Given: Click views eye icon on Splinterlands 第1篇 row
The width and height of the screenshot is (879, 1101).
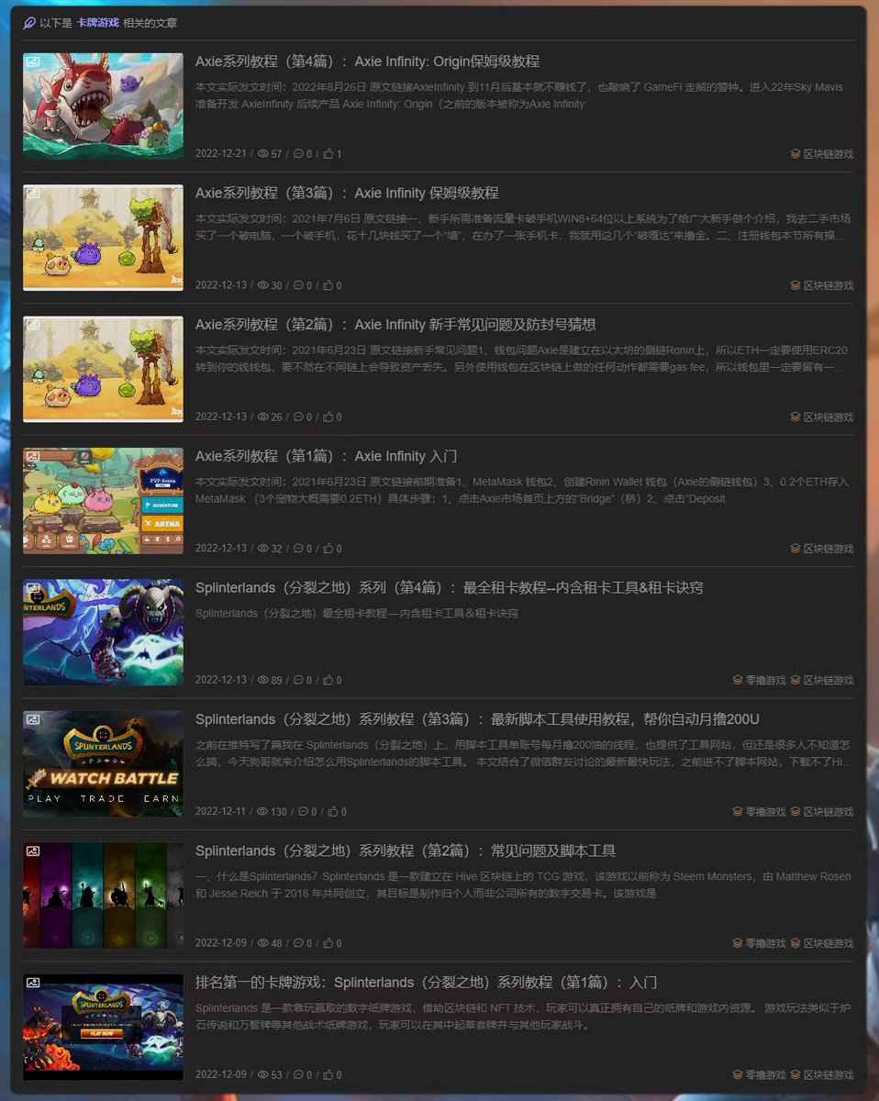Looking at the screenshot, I should [x=262, y=1074].
